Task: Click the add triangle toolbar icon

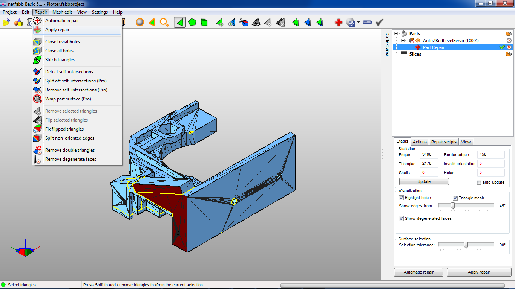Action: 220,23
